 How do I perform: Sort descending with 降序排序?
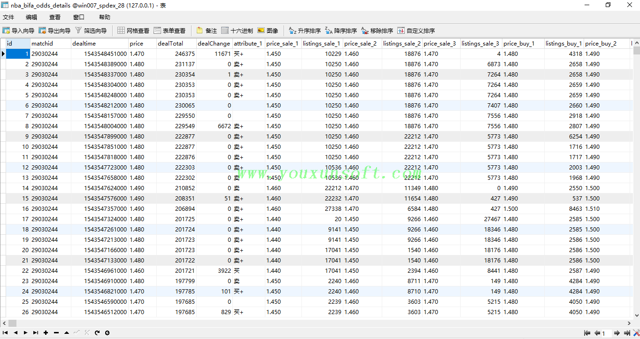click(x=341, y=31)
